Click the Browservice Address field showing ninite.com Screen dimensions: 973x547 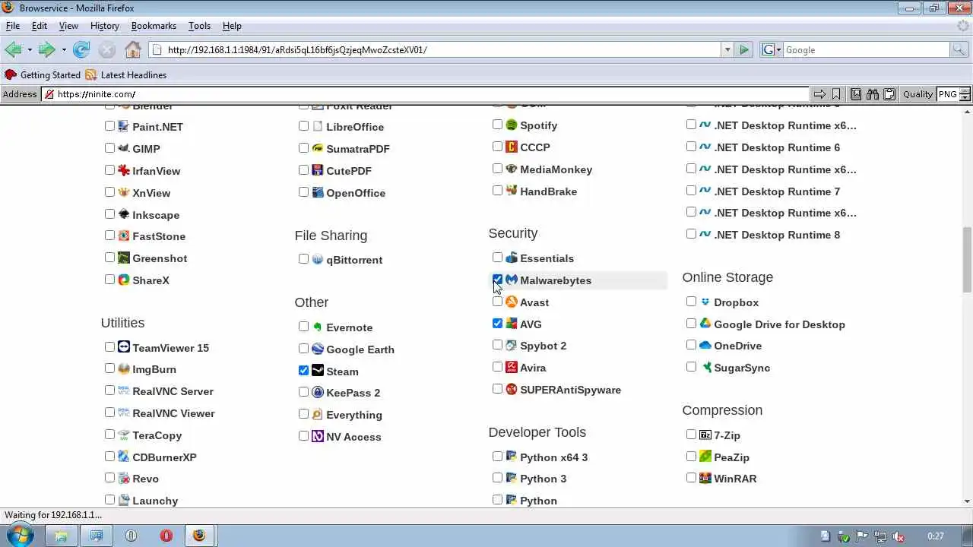click(426, 94)
